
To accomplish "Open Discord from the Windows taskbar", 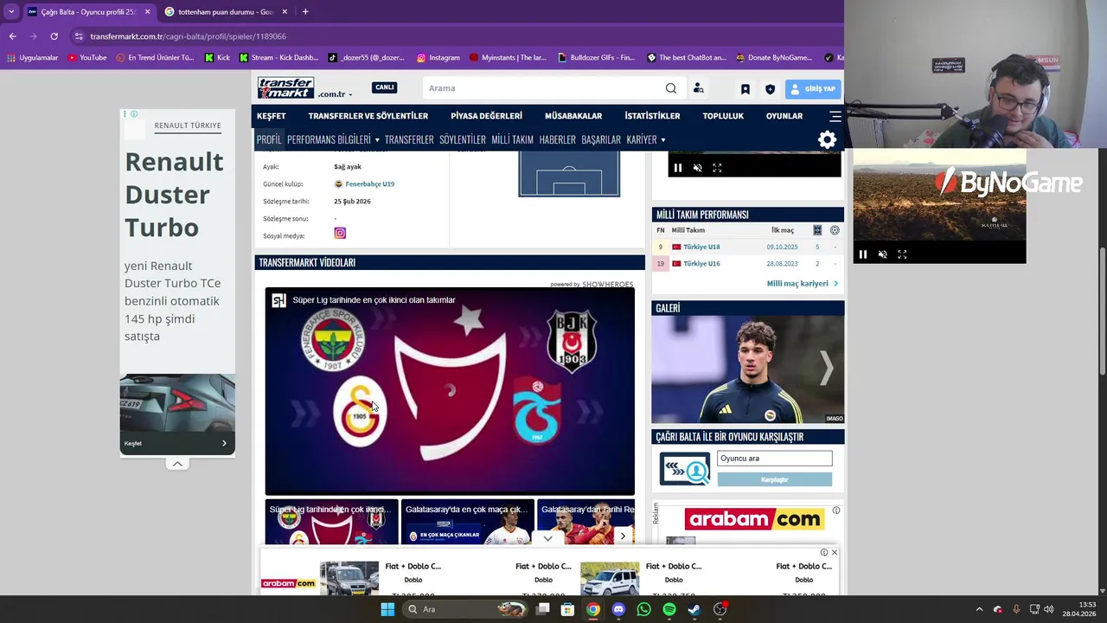I will pyautogui.click(x=617, y=609).
